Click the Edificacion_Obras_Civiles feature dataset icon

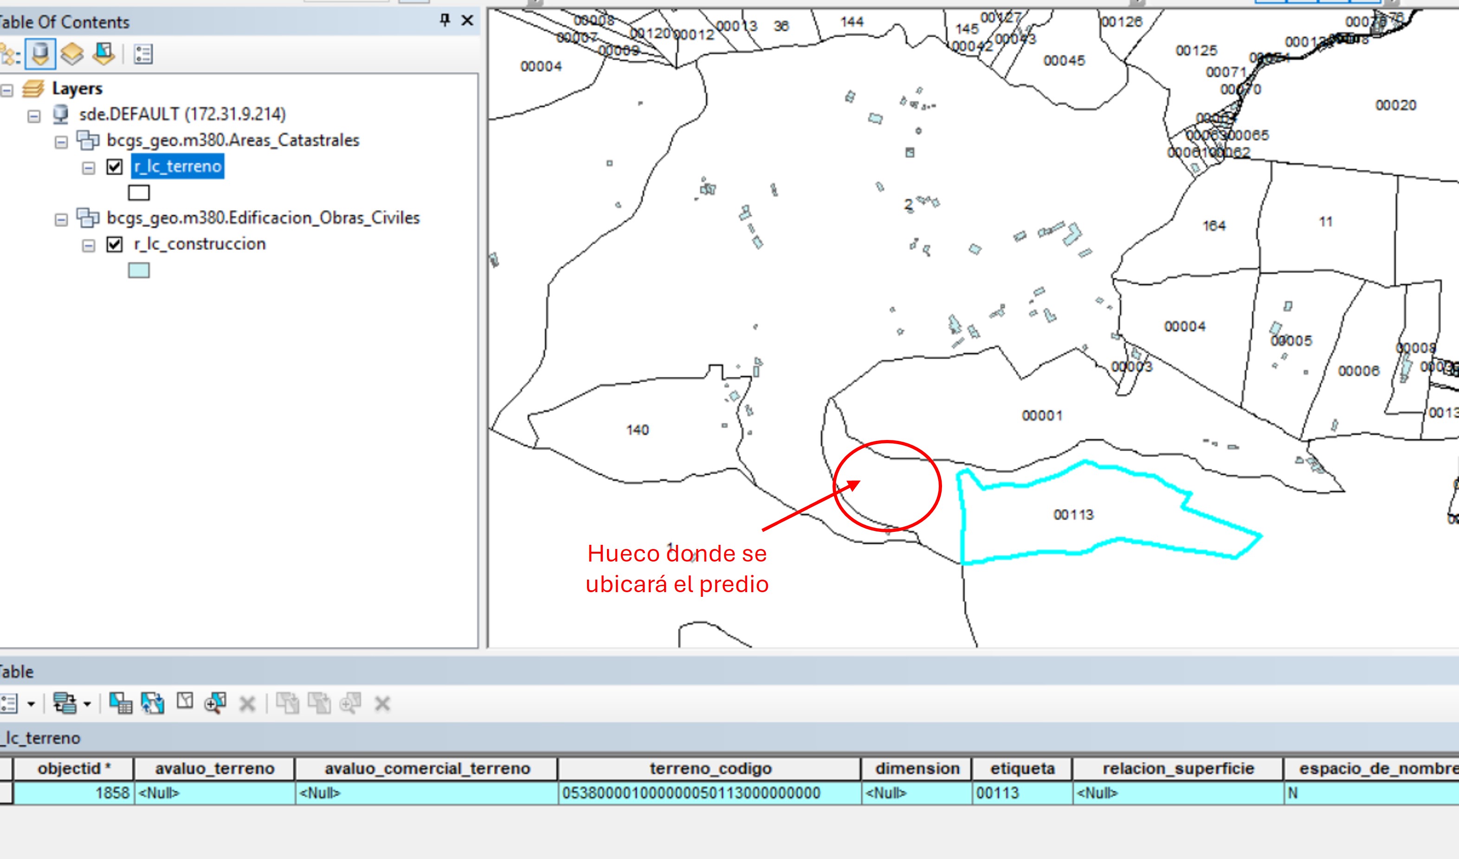tap(88, 218)
